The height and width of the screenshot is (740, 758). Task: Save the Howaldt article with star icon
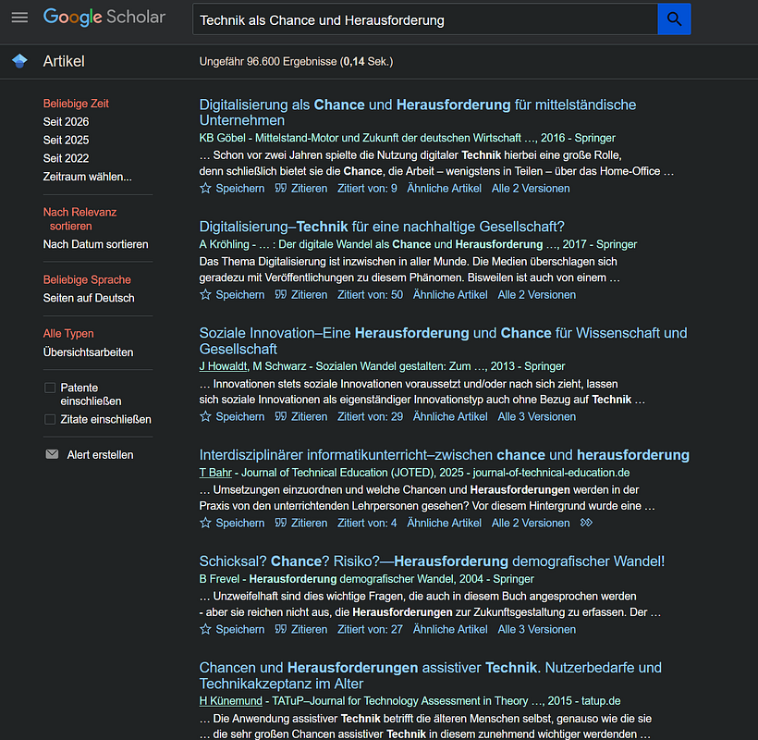point(206,416)
